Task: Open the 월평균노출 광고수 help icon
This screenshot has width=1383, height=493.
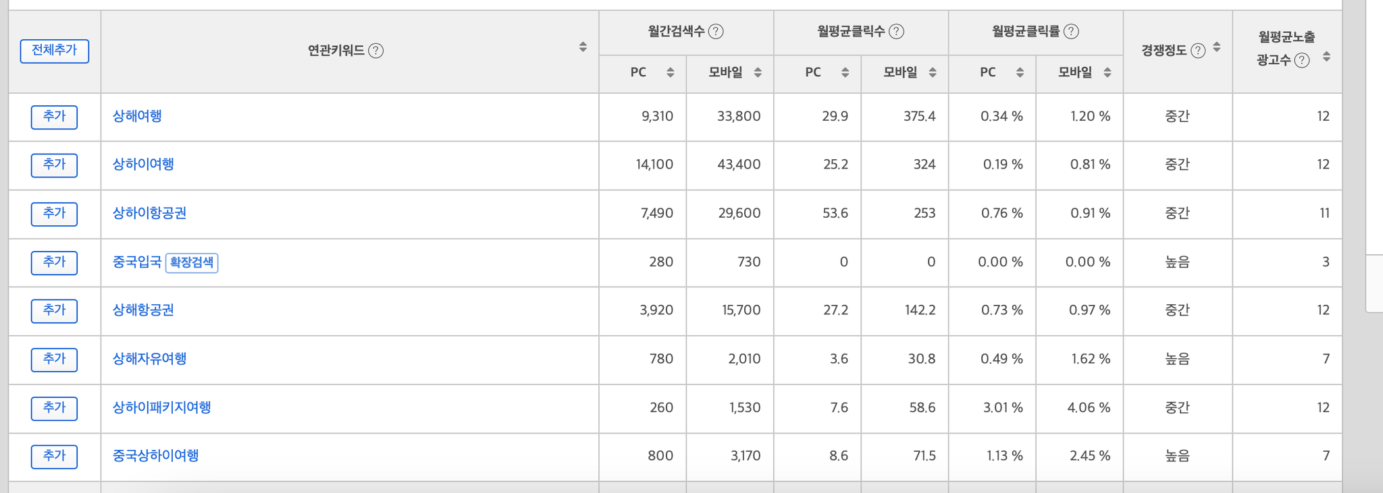Action: pyautogui.click(x=1302, y=60)
